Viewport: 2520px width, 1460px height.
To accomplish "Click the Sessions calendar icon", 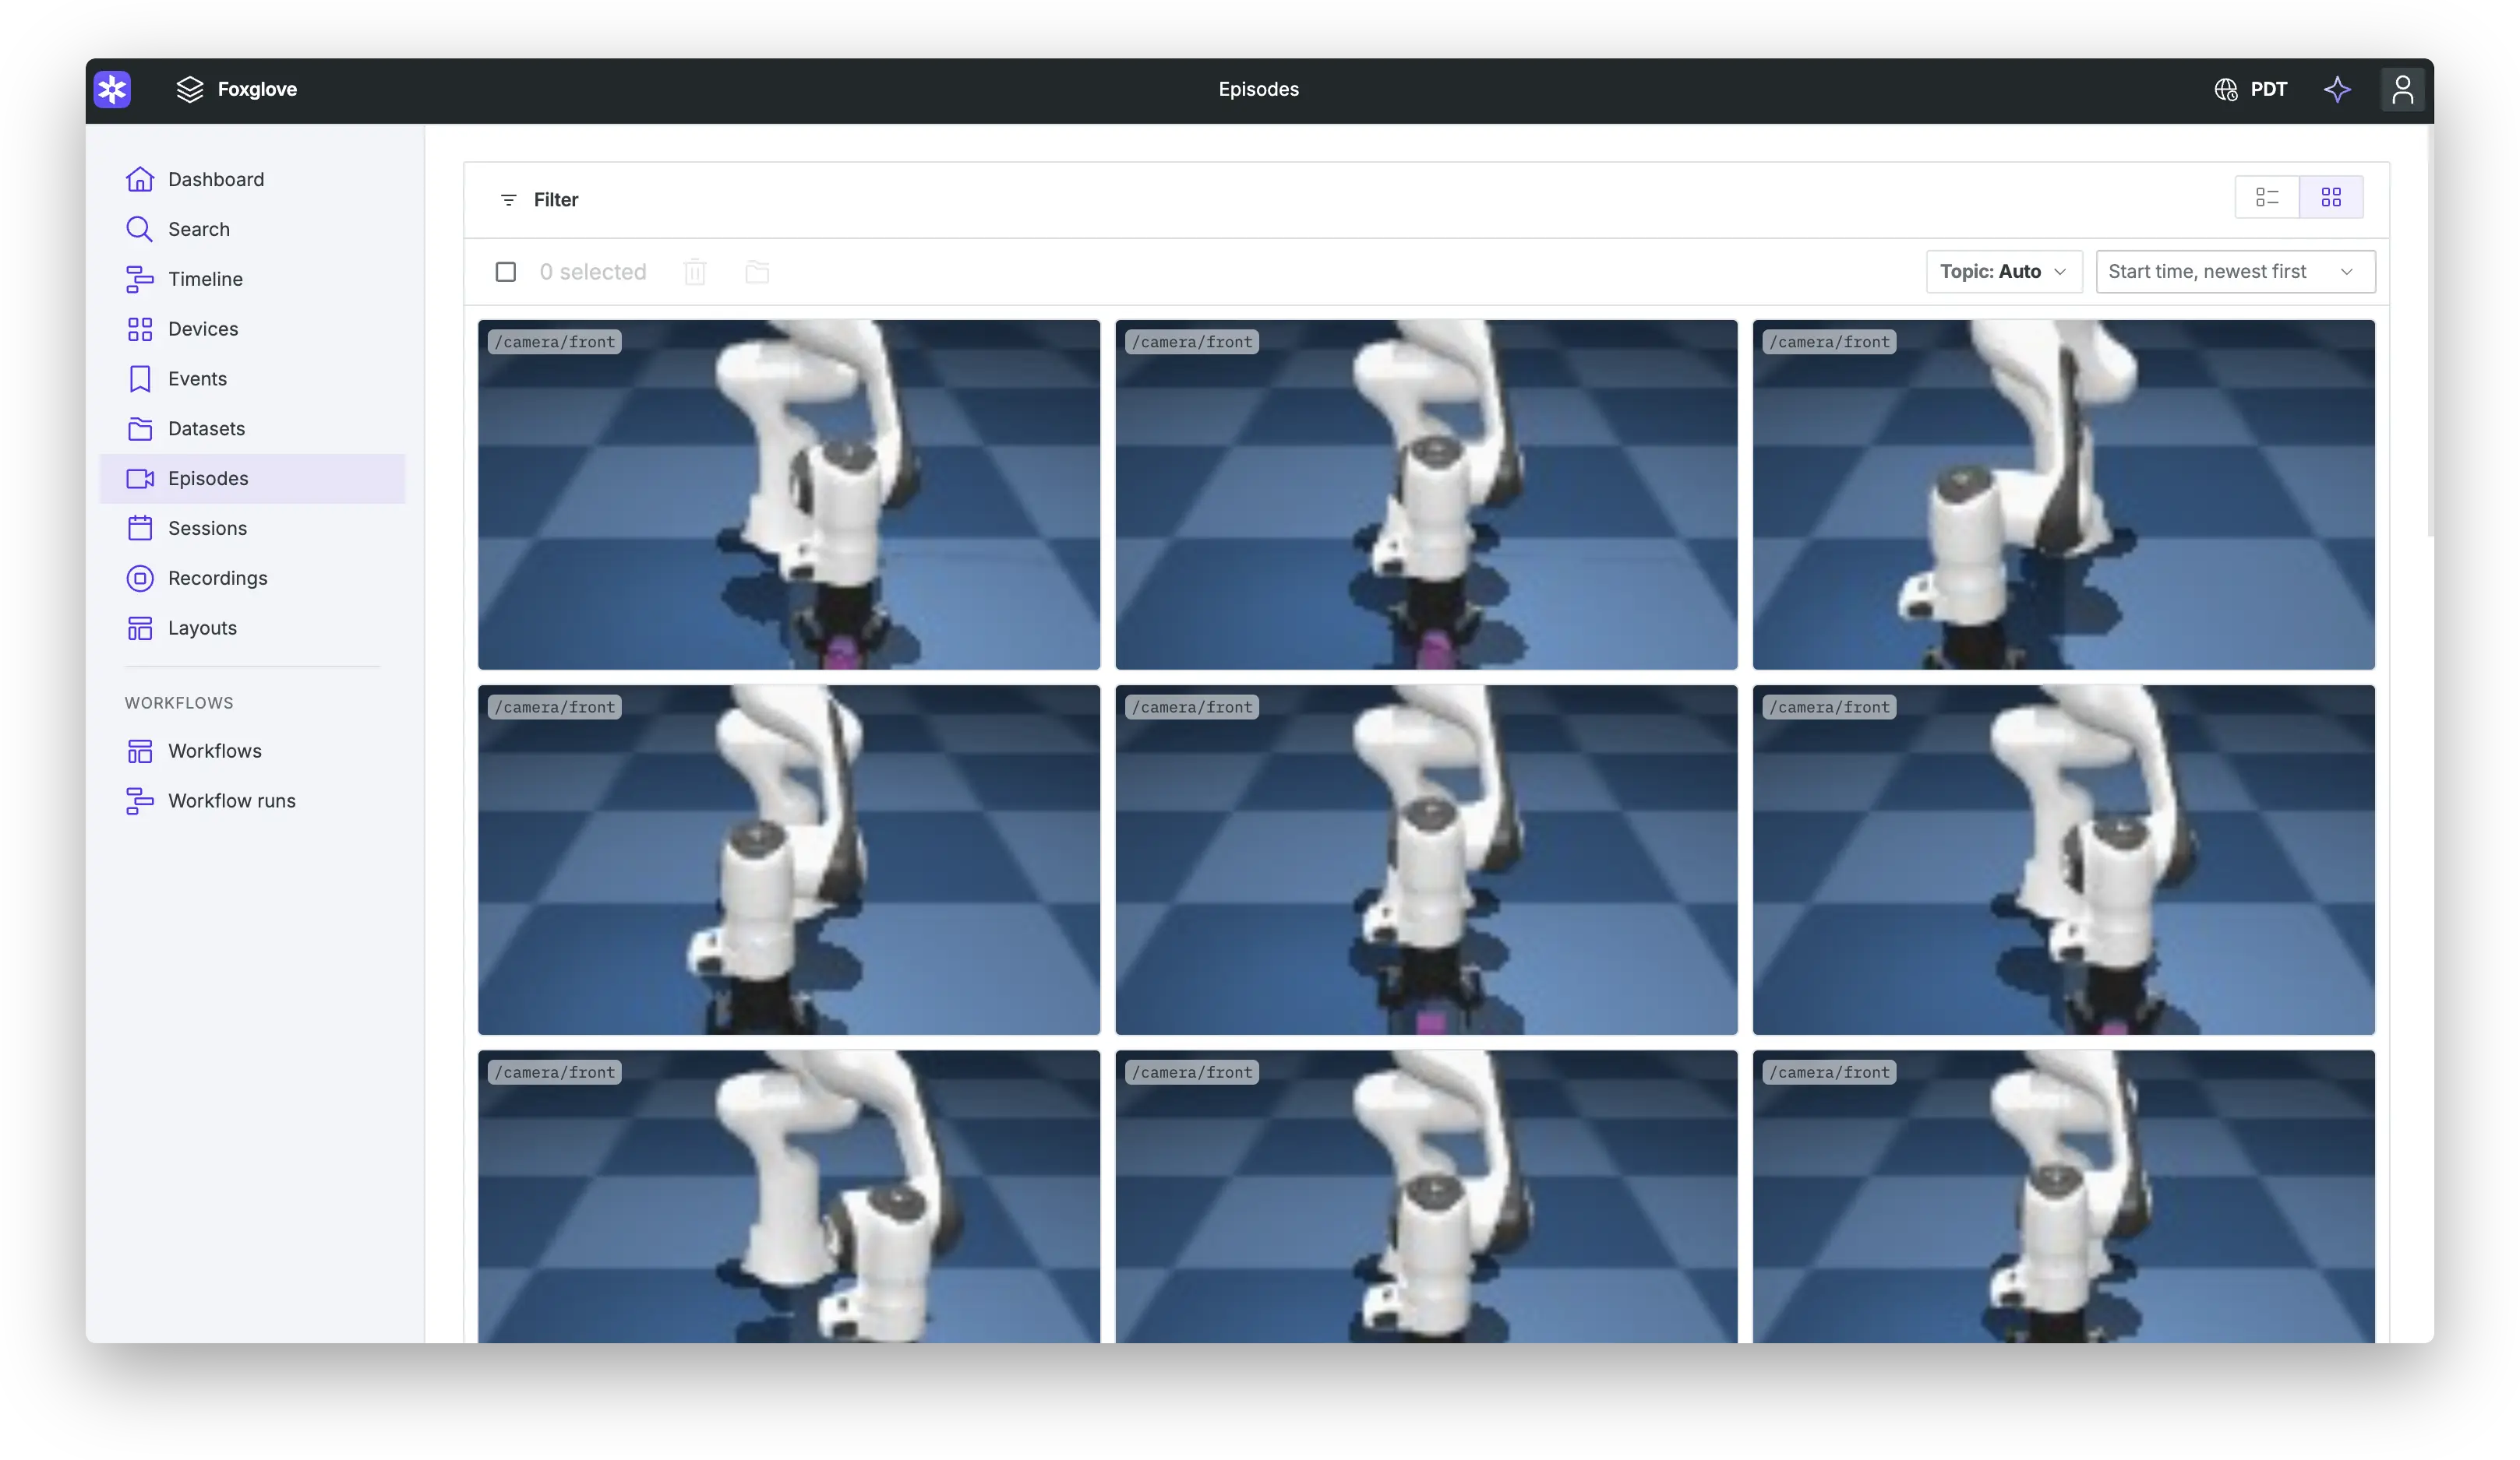I will [140, 528].
